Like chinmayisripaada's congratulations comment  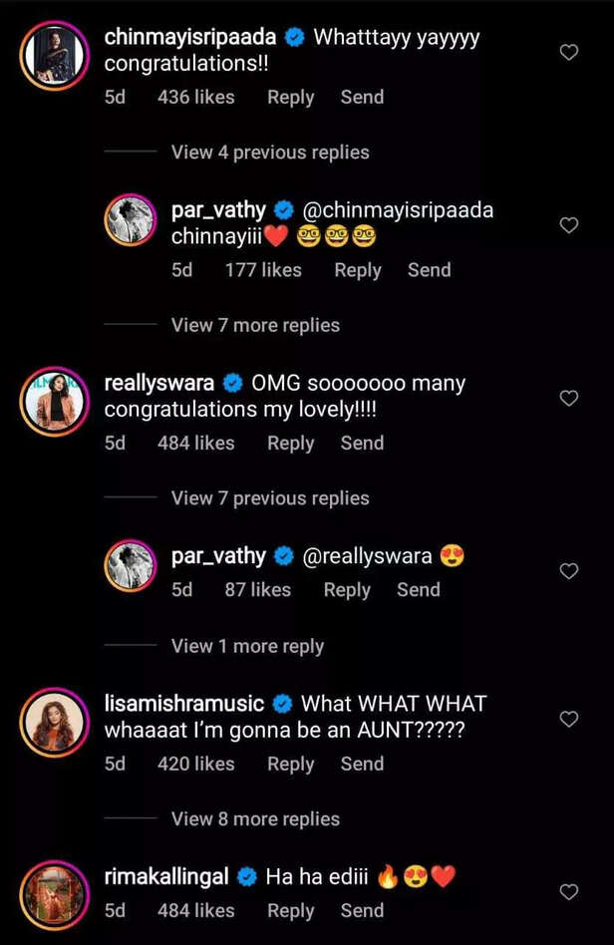(x=568, y=52)
